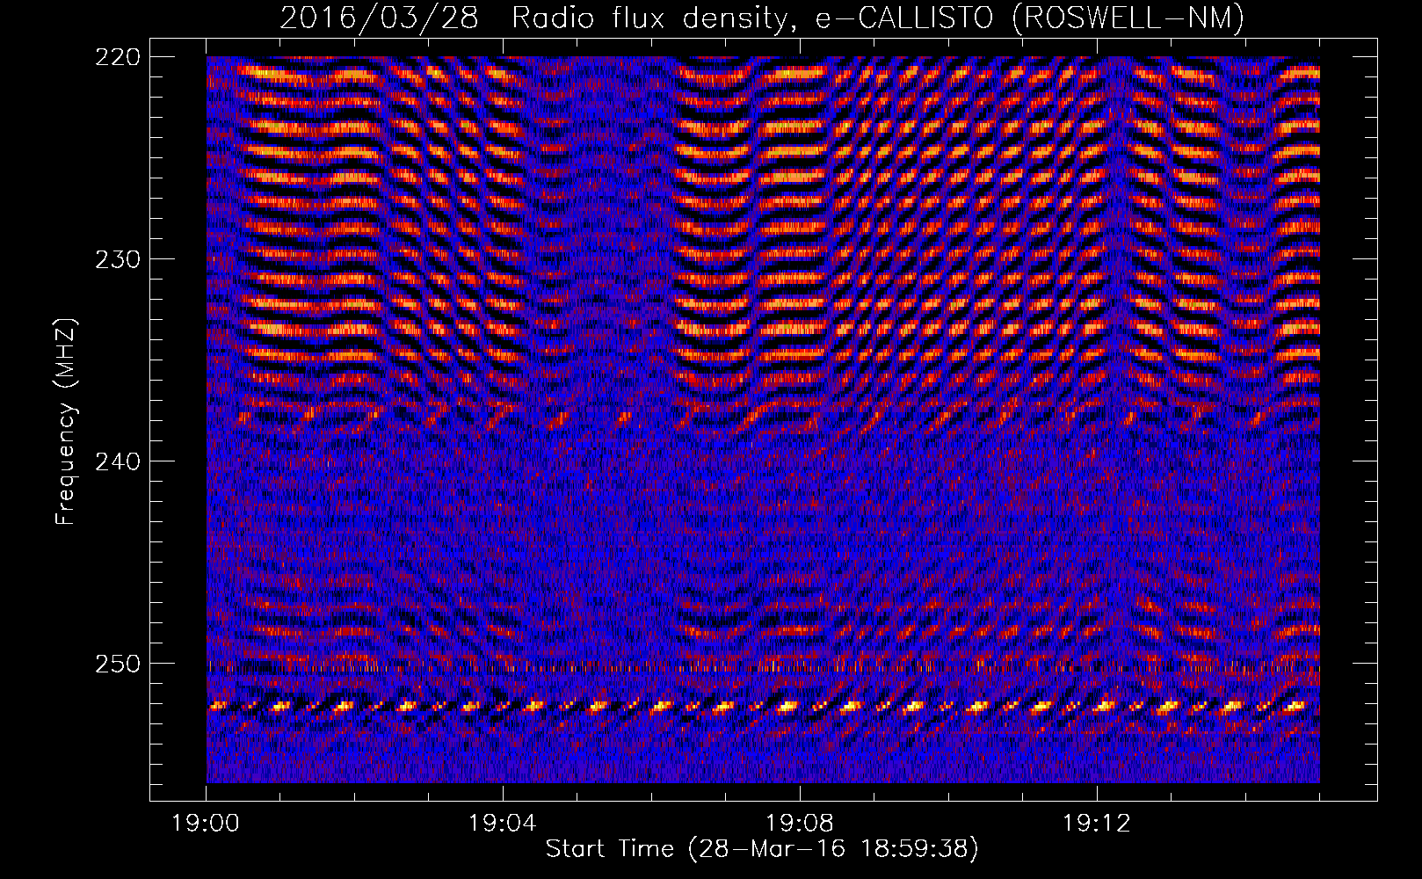Click the 19:08 time tick label
The height and width of the screenshot is (879, 1422).
pyautogui.click(x=800, y=824)
